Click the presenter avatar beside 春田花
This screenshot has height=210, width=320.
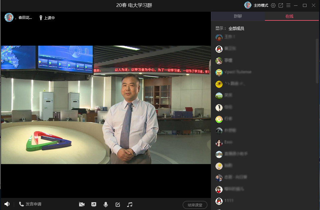(x=9, y=17)
